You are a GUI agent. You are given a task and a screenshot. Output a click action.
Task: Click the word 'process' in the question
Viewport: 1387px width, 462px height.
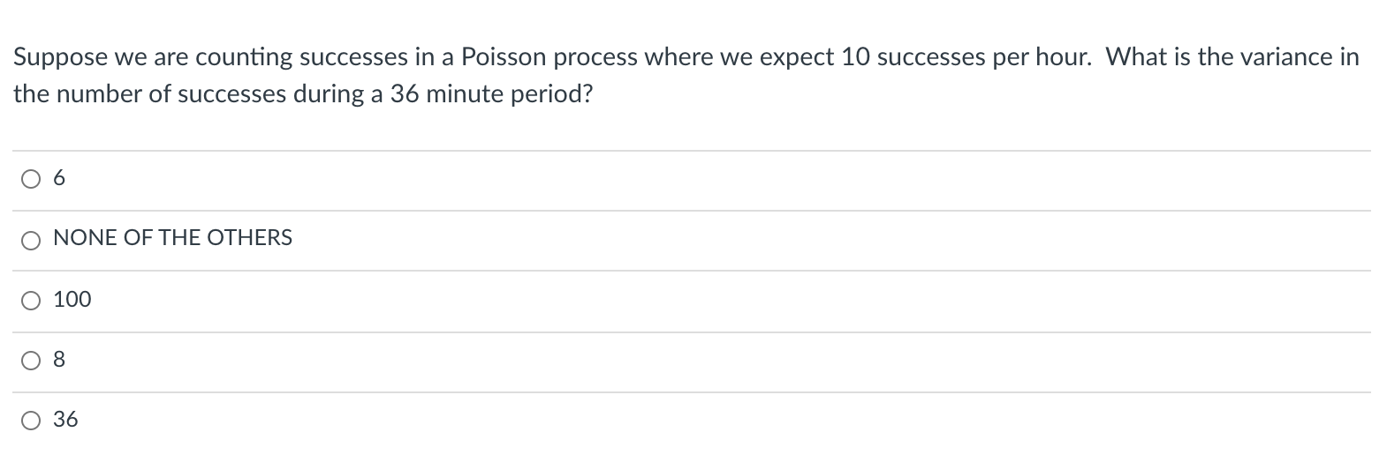click(x=596, y=57)
